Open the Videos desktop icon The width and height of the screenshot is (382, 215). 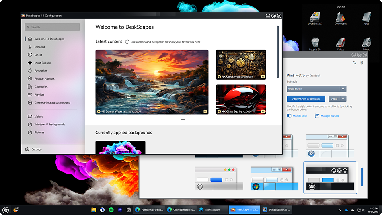click(x=341, y=44)
